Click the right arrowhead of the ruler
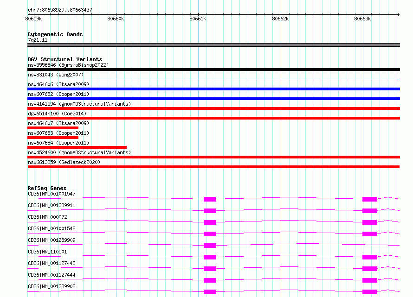 tap(398, 14)
